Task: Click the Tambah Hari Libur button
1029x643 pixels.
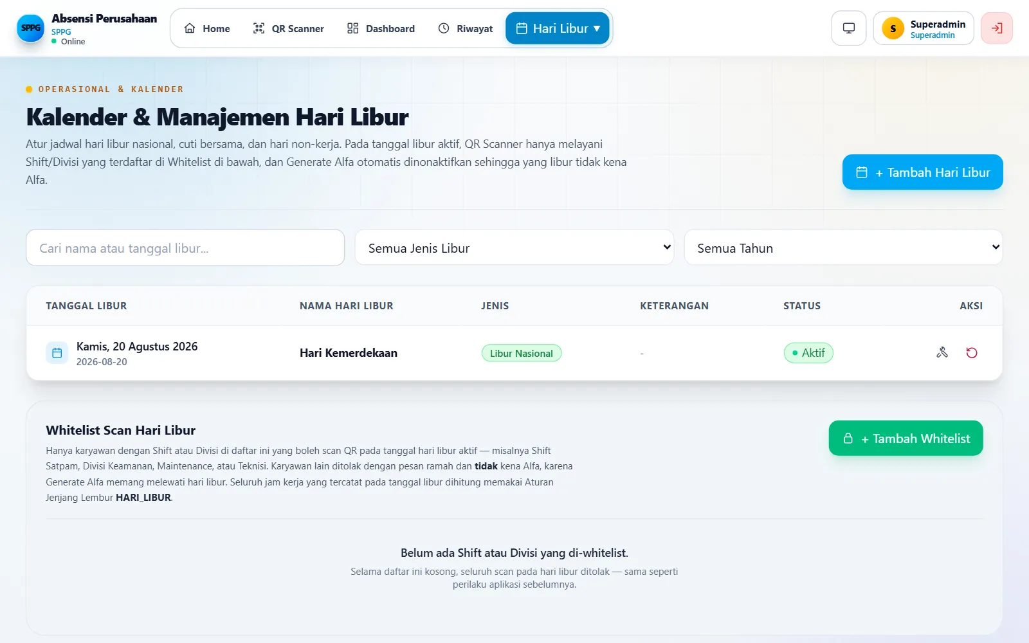Action: [923, 172]
